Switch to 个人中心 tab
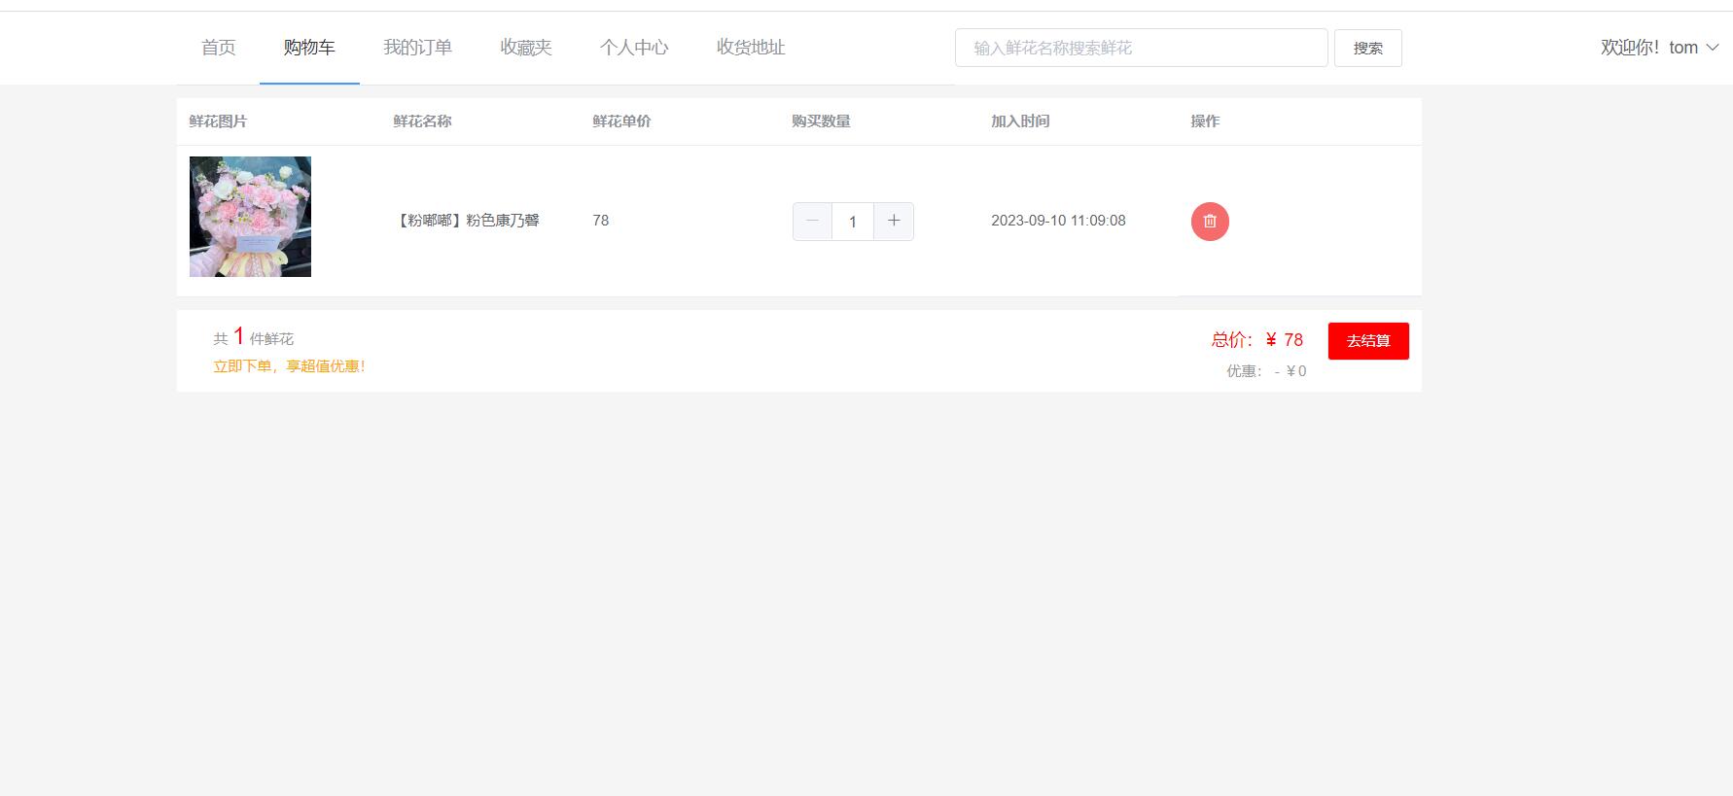Image resolution: width=1733 pixels, height=796 pixels. click(x=634, y=48)
